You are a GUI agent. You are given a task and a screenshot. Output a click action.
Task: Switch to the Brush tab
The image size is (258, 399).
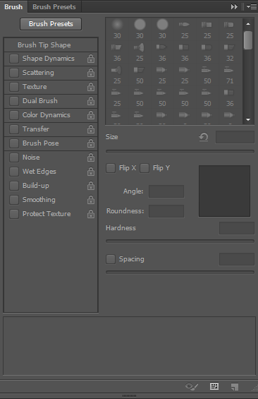pos(13,7)
